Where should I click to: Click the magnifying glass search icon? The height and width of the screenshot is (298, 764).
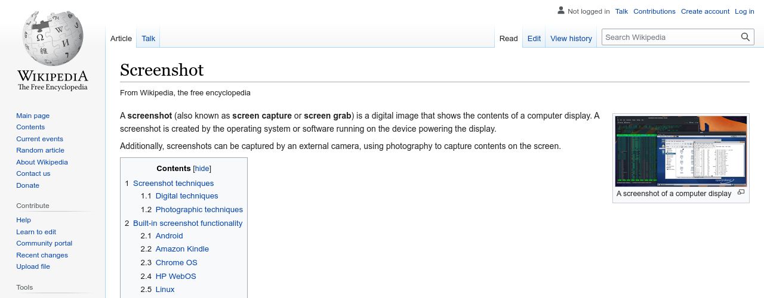click(745, 37)
